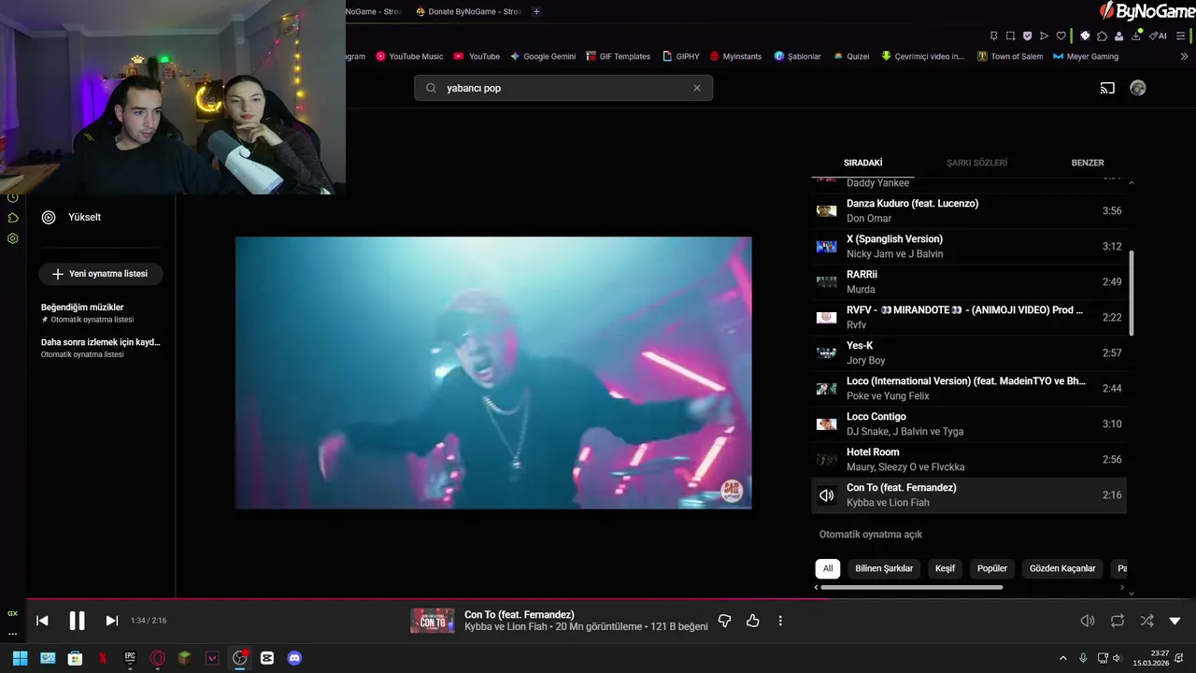The width and height of the screenshot is (1196, 673).
Task: Open the Windows Start menu
Action: coord(20,658)
